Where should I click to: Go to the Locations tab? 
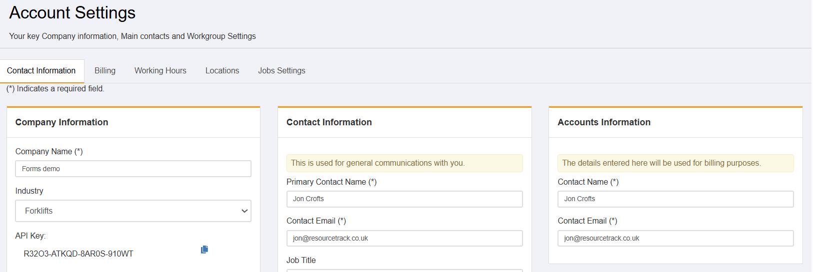222,70
